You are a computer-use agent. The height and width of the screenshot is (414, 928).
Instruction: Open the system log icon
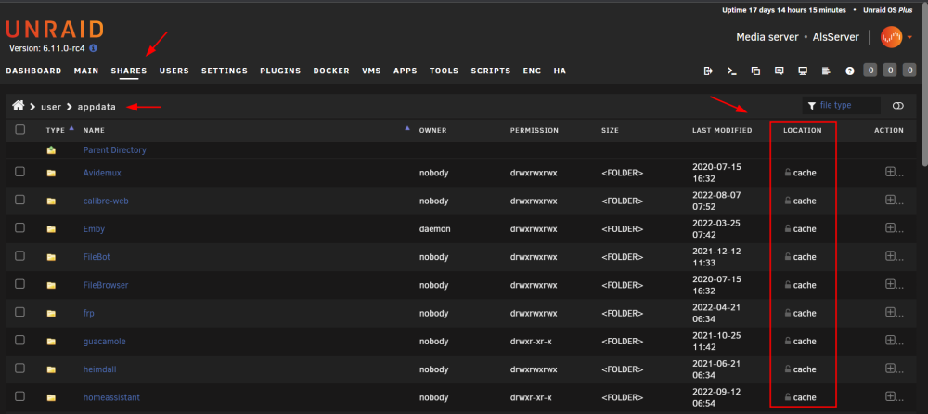pos(826,71)
